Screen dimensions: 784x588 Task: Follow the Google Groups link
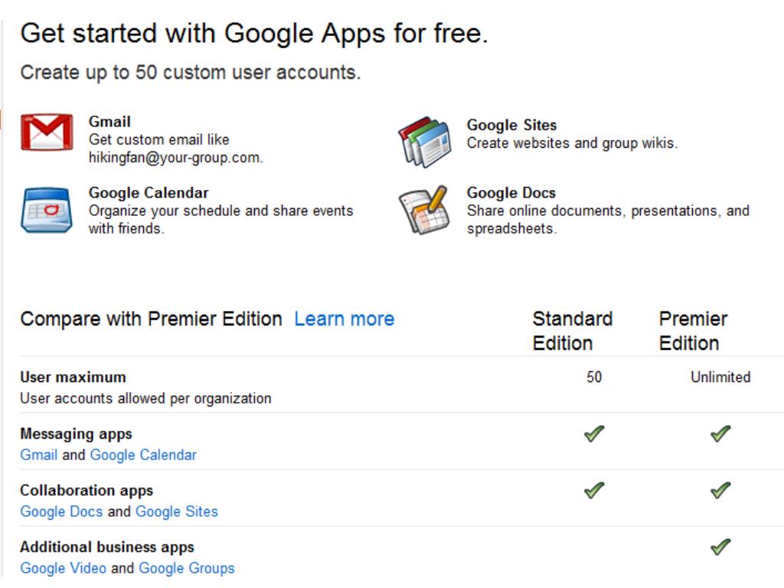(x=187, y=569)
